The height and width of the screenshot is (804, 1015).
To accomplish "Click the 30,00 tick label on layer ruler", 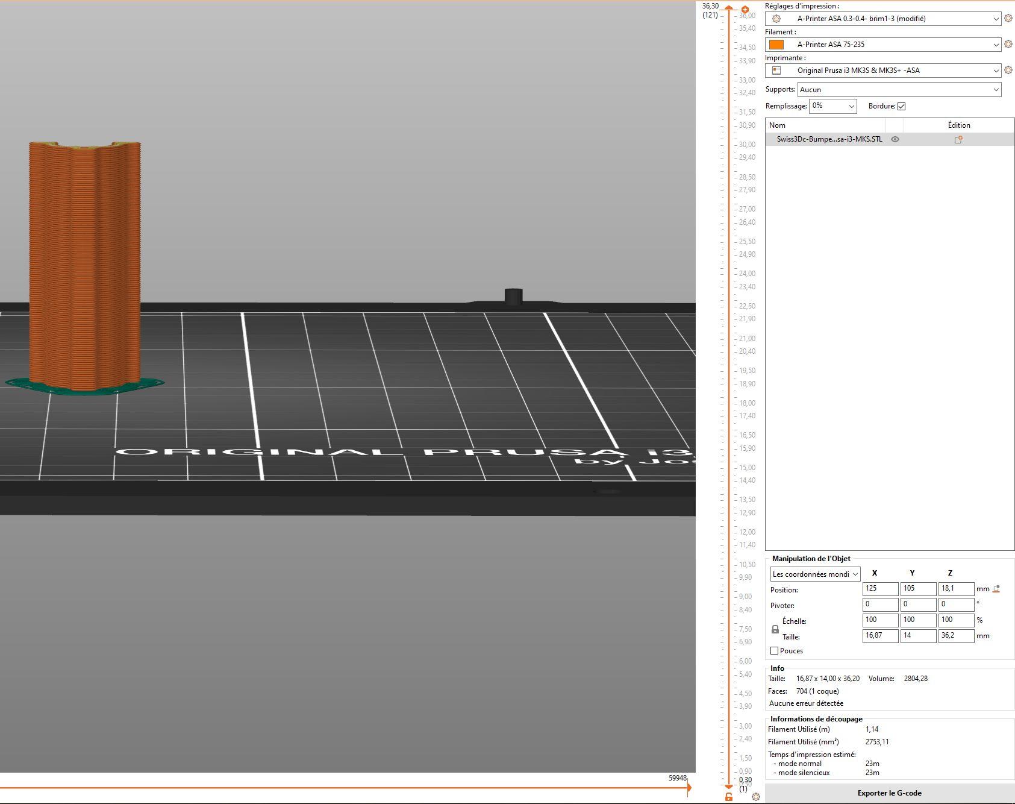I will [x=747, y=145].
